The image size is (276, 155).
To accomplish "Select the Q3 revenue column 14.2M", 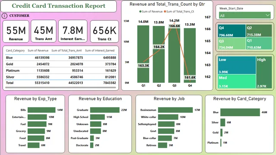I will click(x=174, y=53).
